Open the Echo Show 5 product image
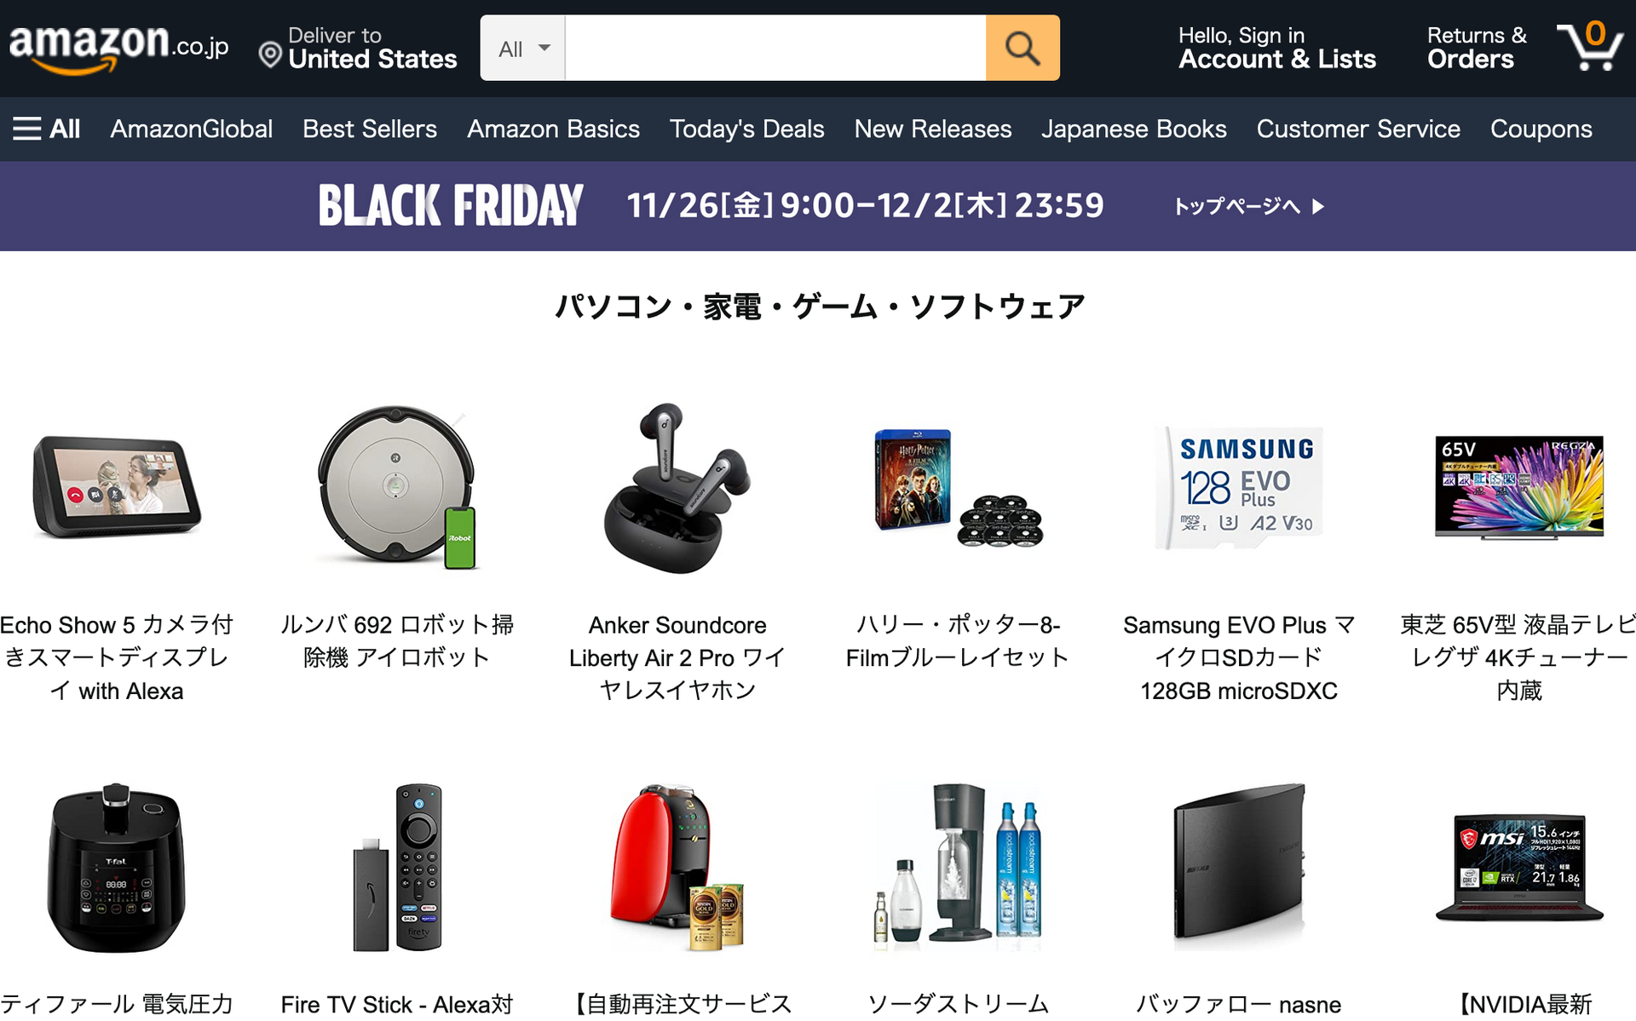The image size is (1636, 1021). [x=117, y=486]
